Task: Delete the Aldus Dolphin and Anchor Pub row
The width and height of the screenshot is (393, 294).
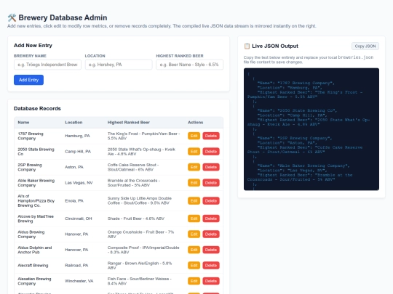Action: [x=211, y=250]
